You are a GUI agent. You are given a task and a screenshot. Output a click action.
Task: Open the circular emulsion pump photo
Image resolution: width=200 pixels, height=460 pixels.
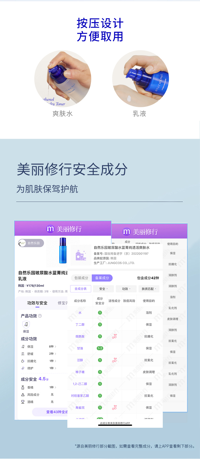141,79
